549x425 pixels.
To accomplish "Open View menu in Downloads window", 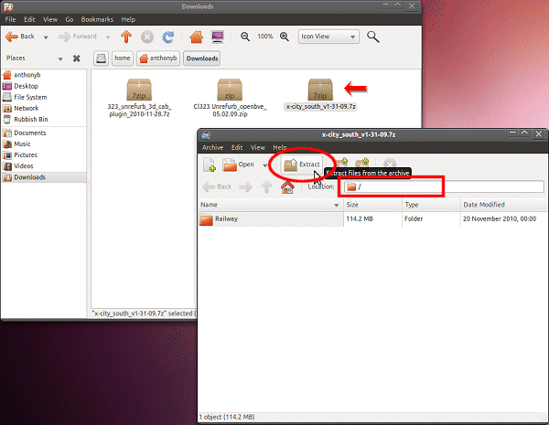I will [x=50, y=19].
